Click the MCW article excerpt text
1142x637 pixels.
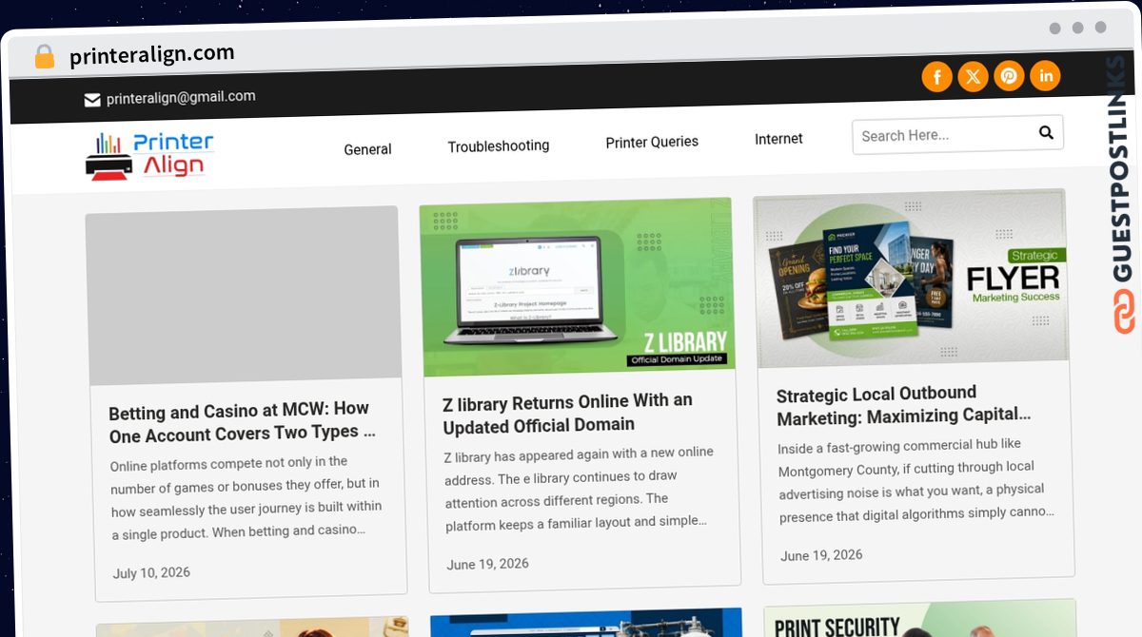[246, 497]
